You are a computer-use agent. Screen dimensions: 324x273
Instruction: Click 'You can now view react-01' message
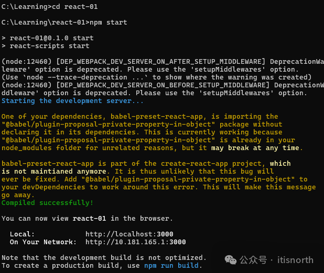87,218
